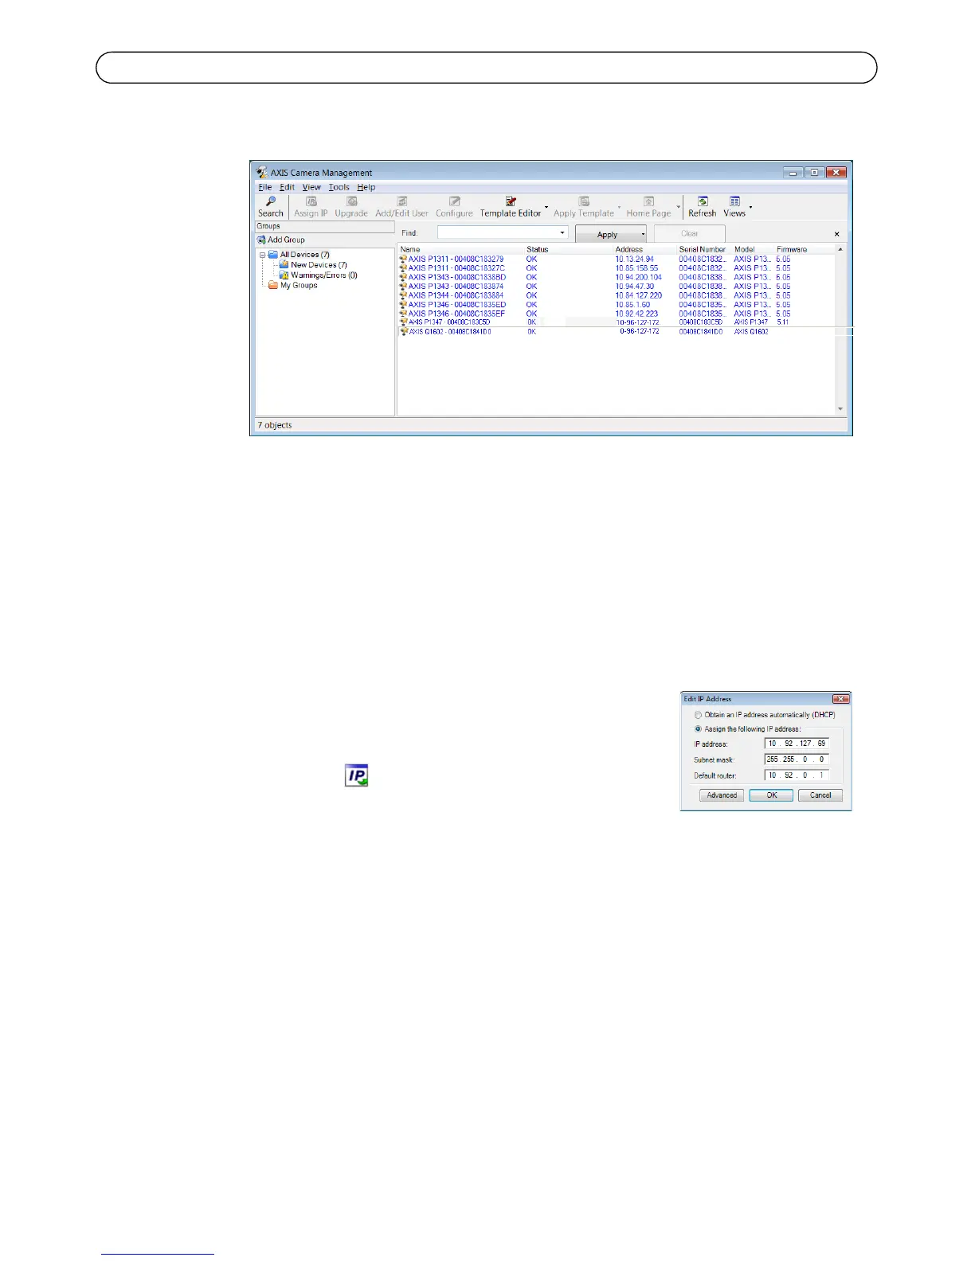Image resolution: width=975 pixels, height=1261 pixels.
Task: Open the File menu
Action: pos(264,187)
